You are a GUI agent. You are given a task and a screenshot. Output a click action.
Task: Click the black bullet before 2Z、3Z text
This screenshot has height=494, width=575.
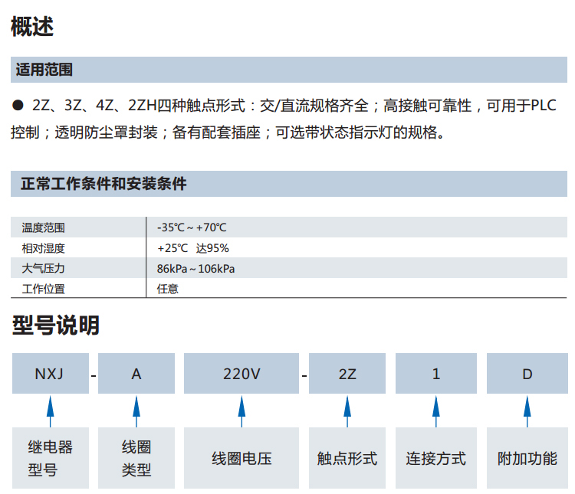[18, 106]
